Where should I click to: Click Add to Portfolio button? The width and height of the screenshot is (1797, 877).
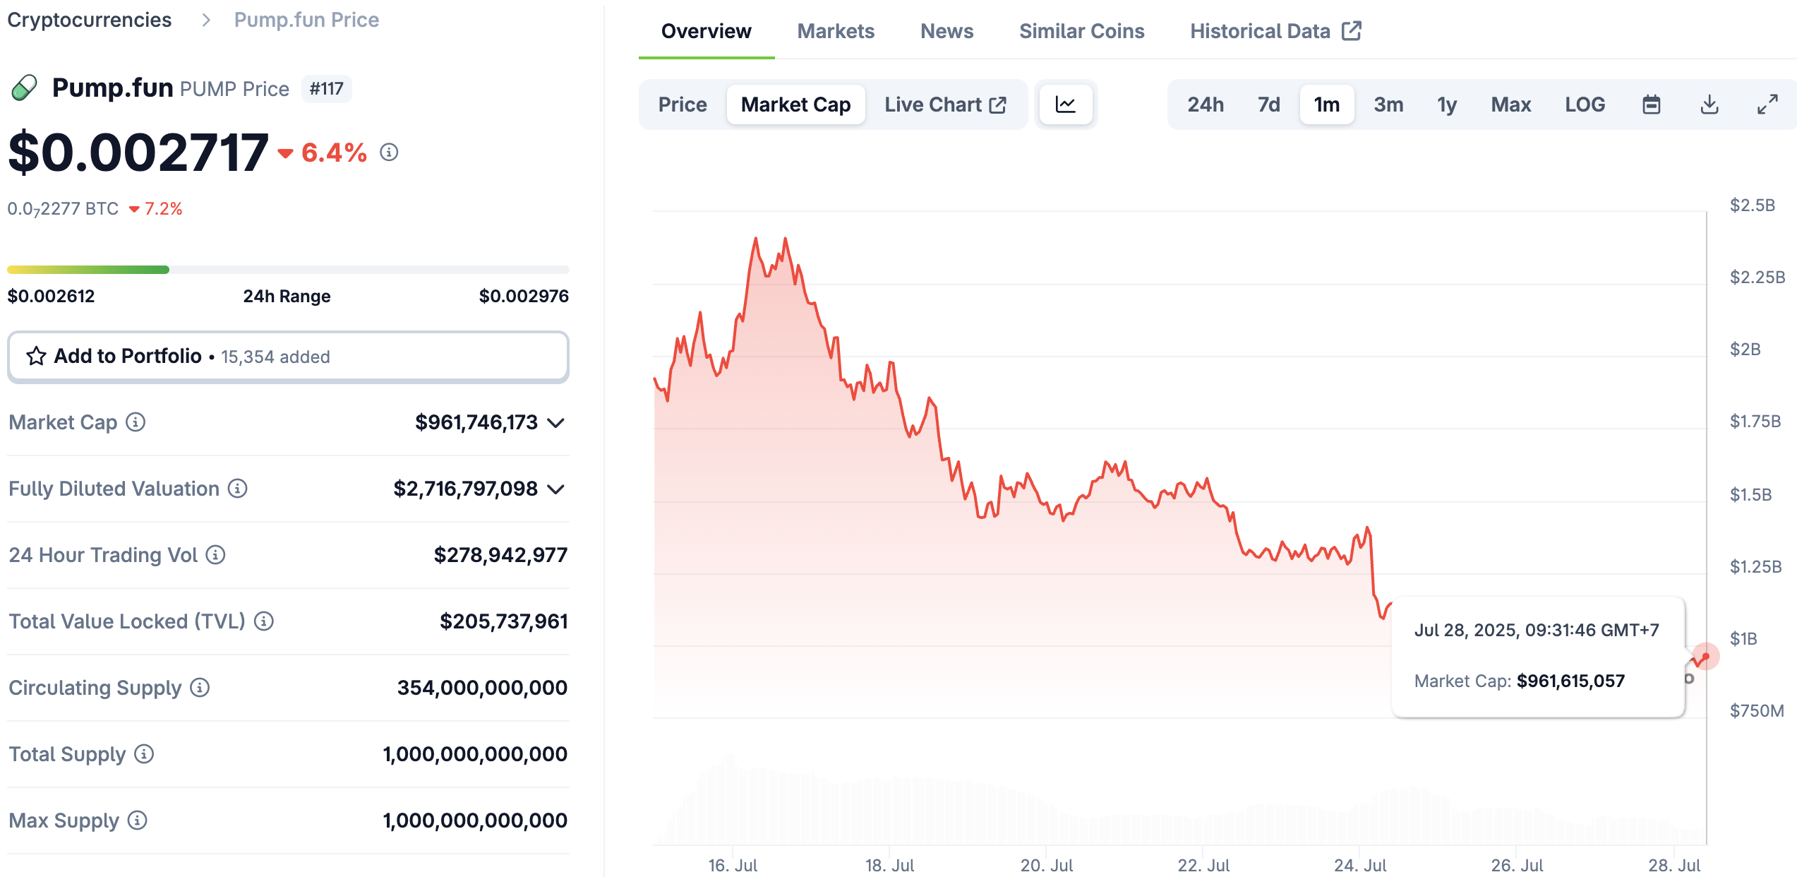coord(288,357)
